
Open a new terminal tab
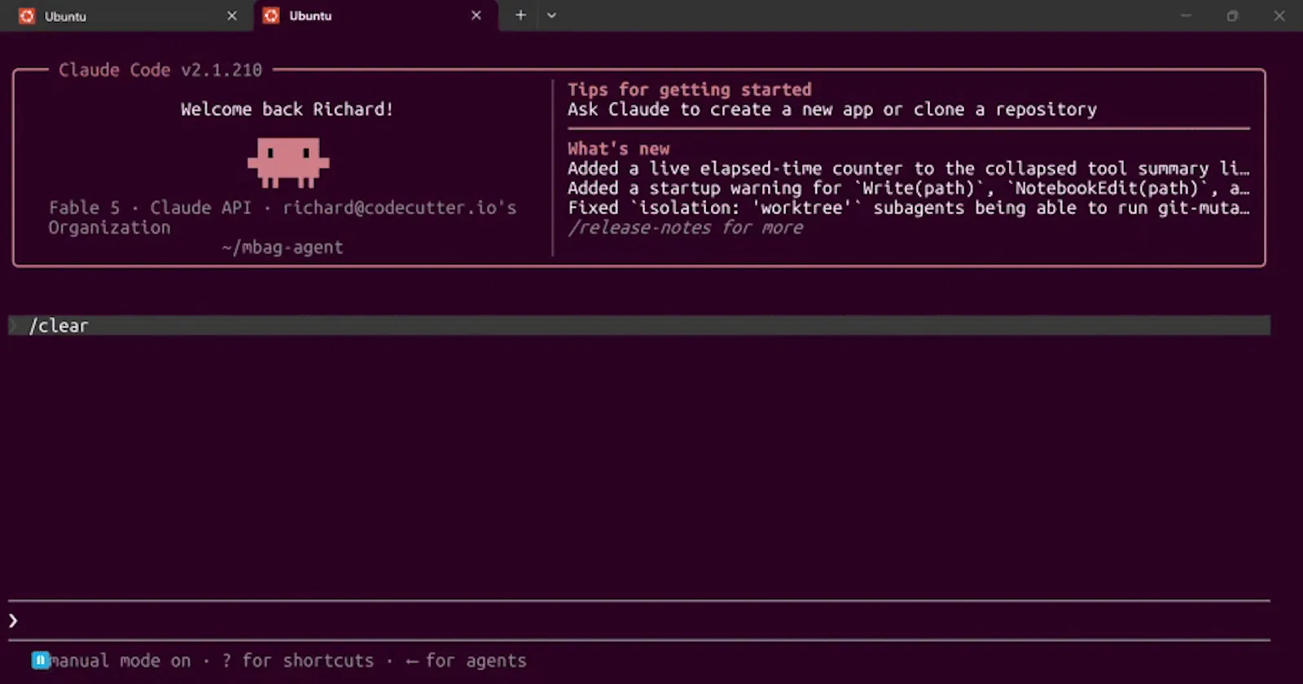pos(520,15)
